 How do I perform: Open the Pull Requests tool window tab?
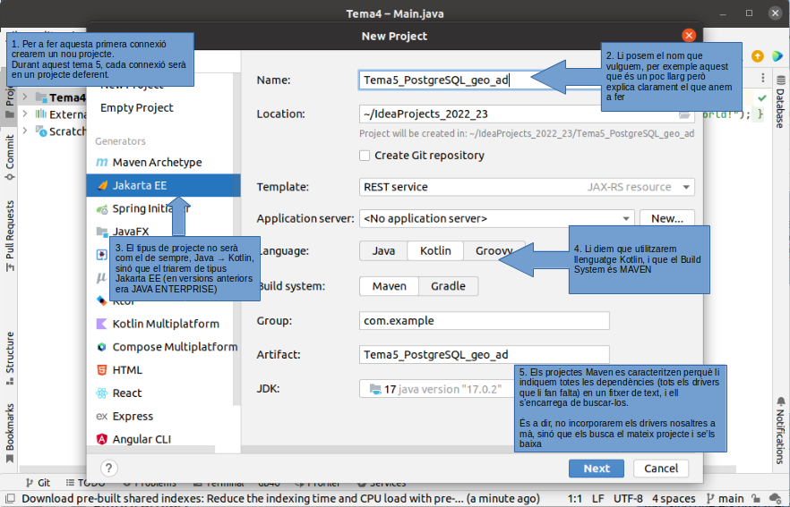click(x=10, y=236)
